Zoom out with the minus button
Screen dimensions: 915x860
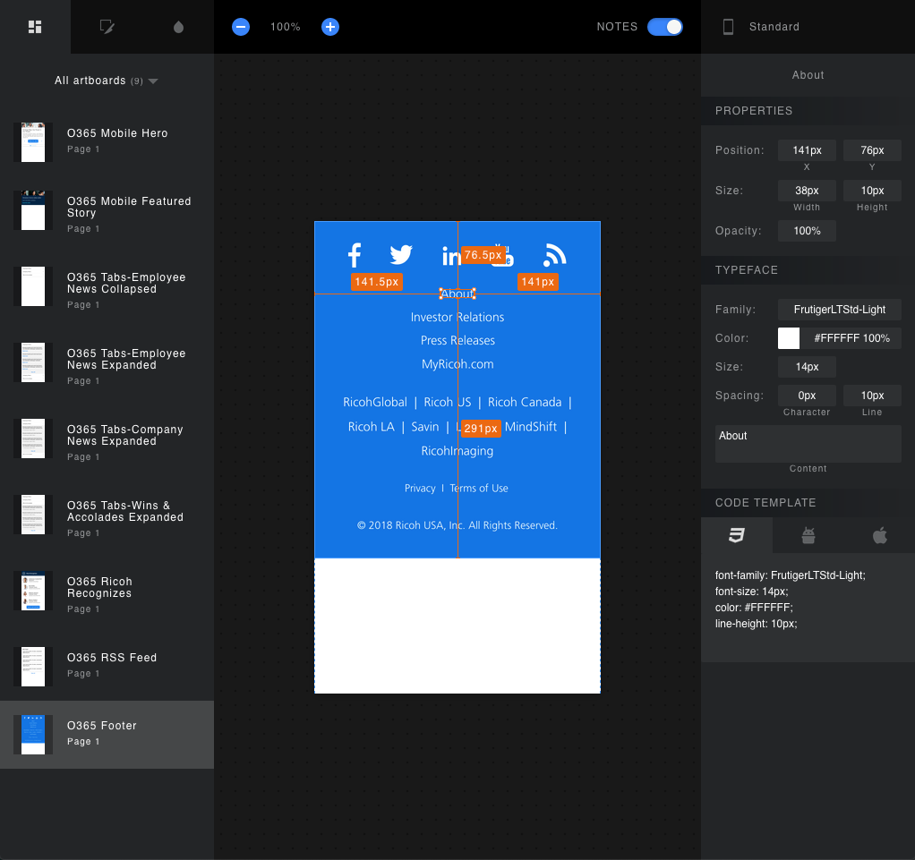[241, 27]
